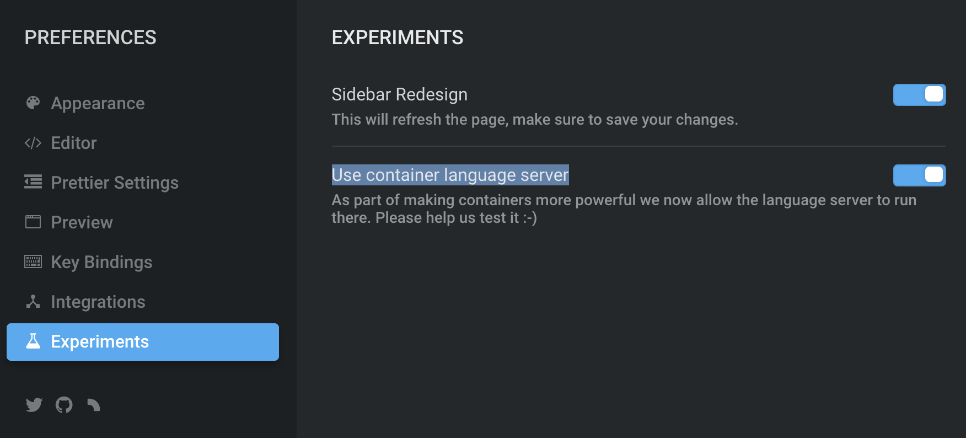Select the 'Use container language server' label text
The image size is (966, 438).
[450, 175]
